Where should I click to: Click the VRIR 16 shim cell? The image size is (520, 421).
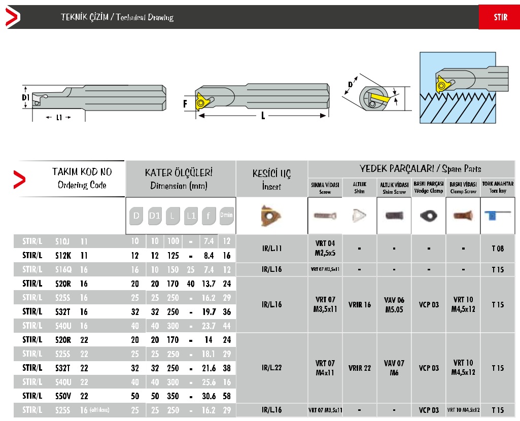point(360,305)
